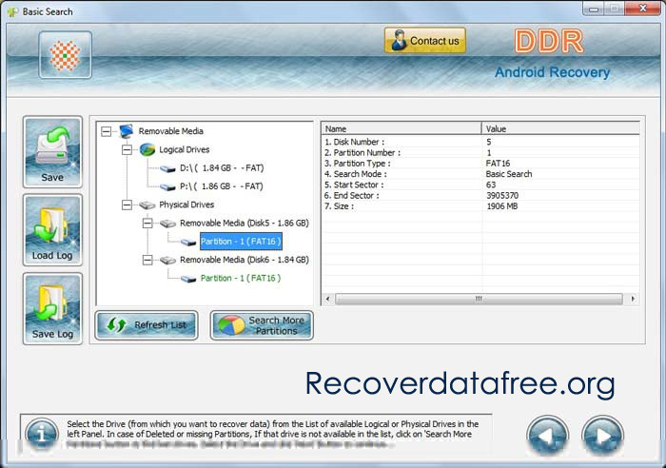Click the Save Log button

pos(52,308)
